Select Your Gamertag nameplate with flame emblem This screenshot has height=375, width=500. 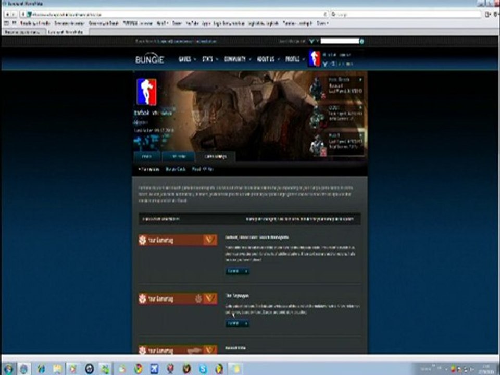(178, 299)
